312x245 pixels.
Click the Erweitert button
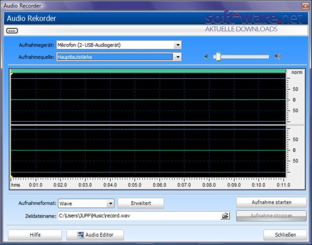[141, 203]
